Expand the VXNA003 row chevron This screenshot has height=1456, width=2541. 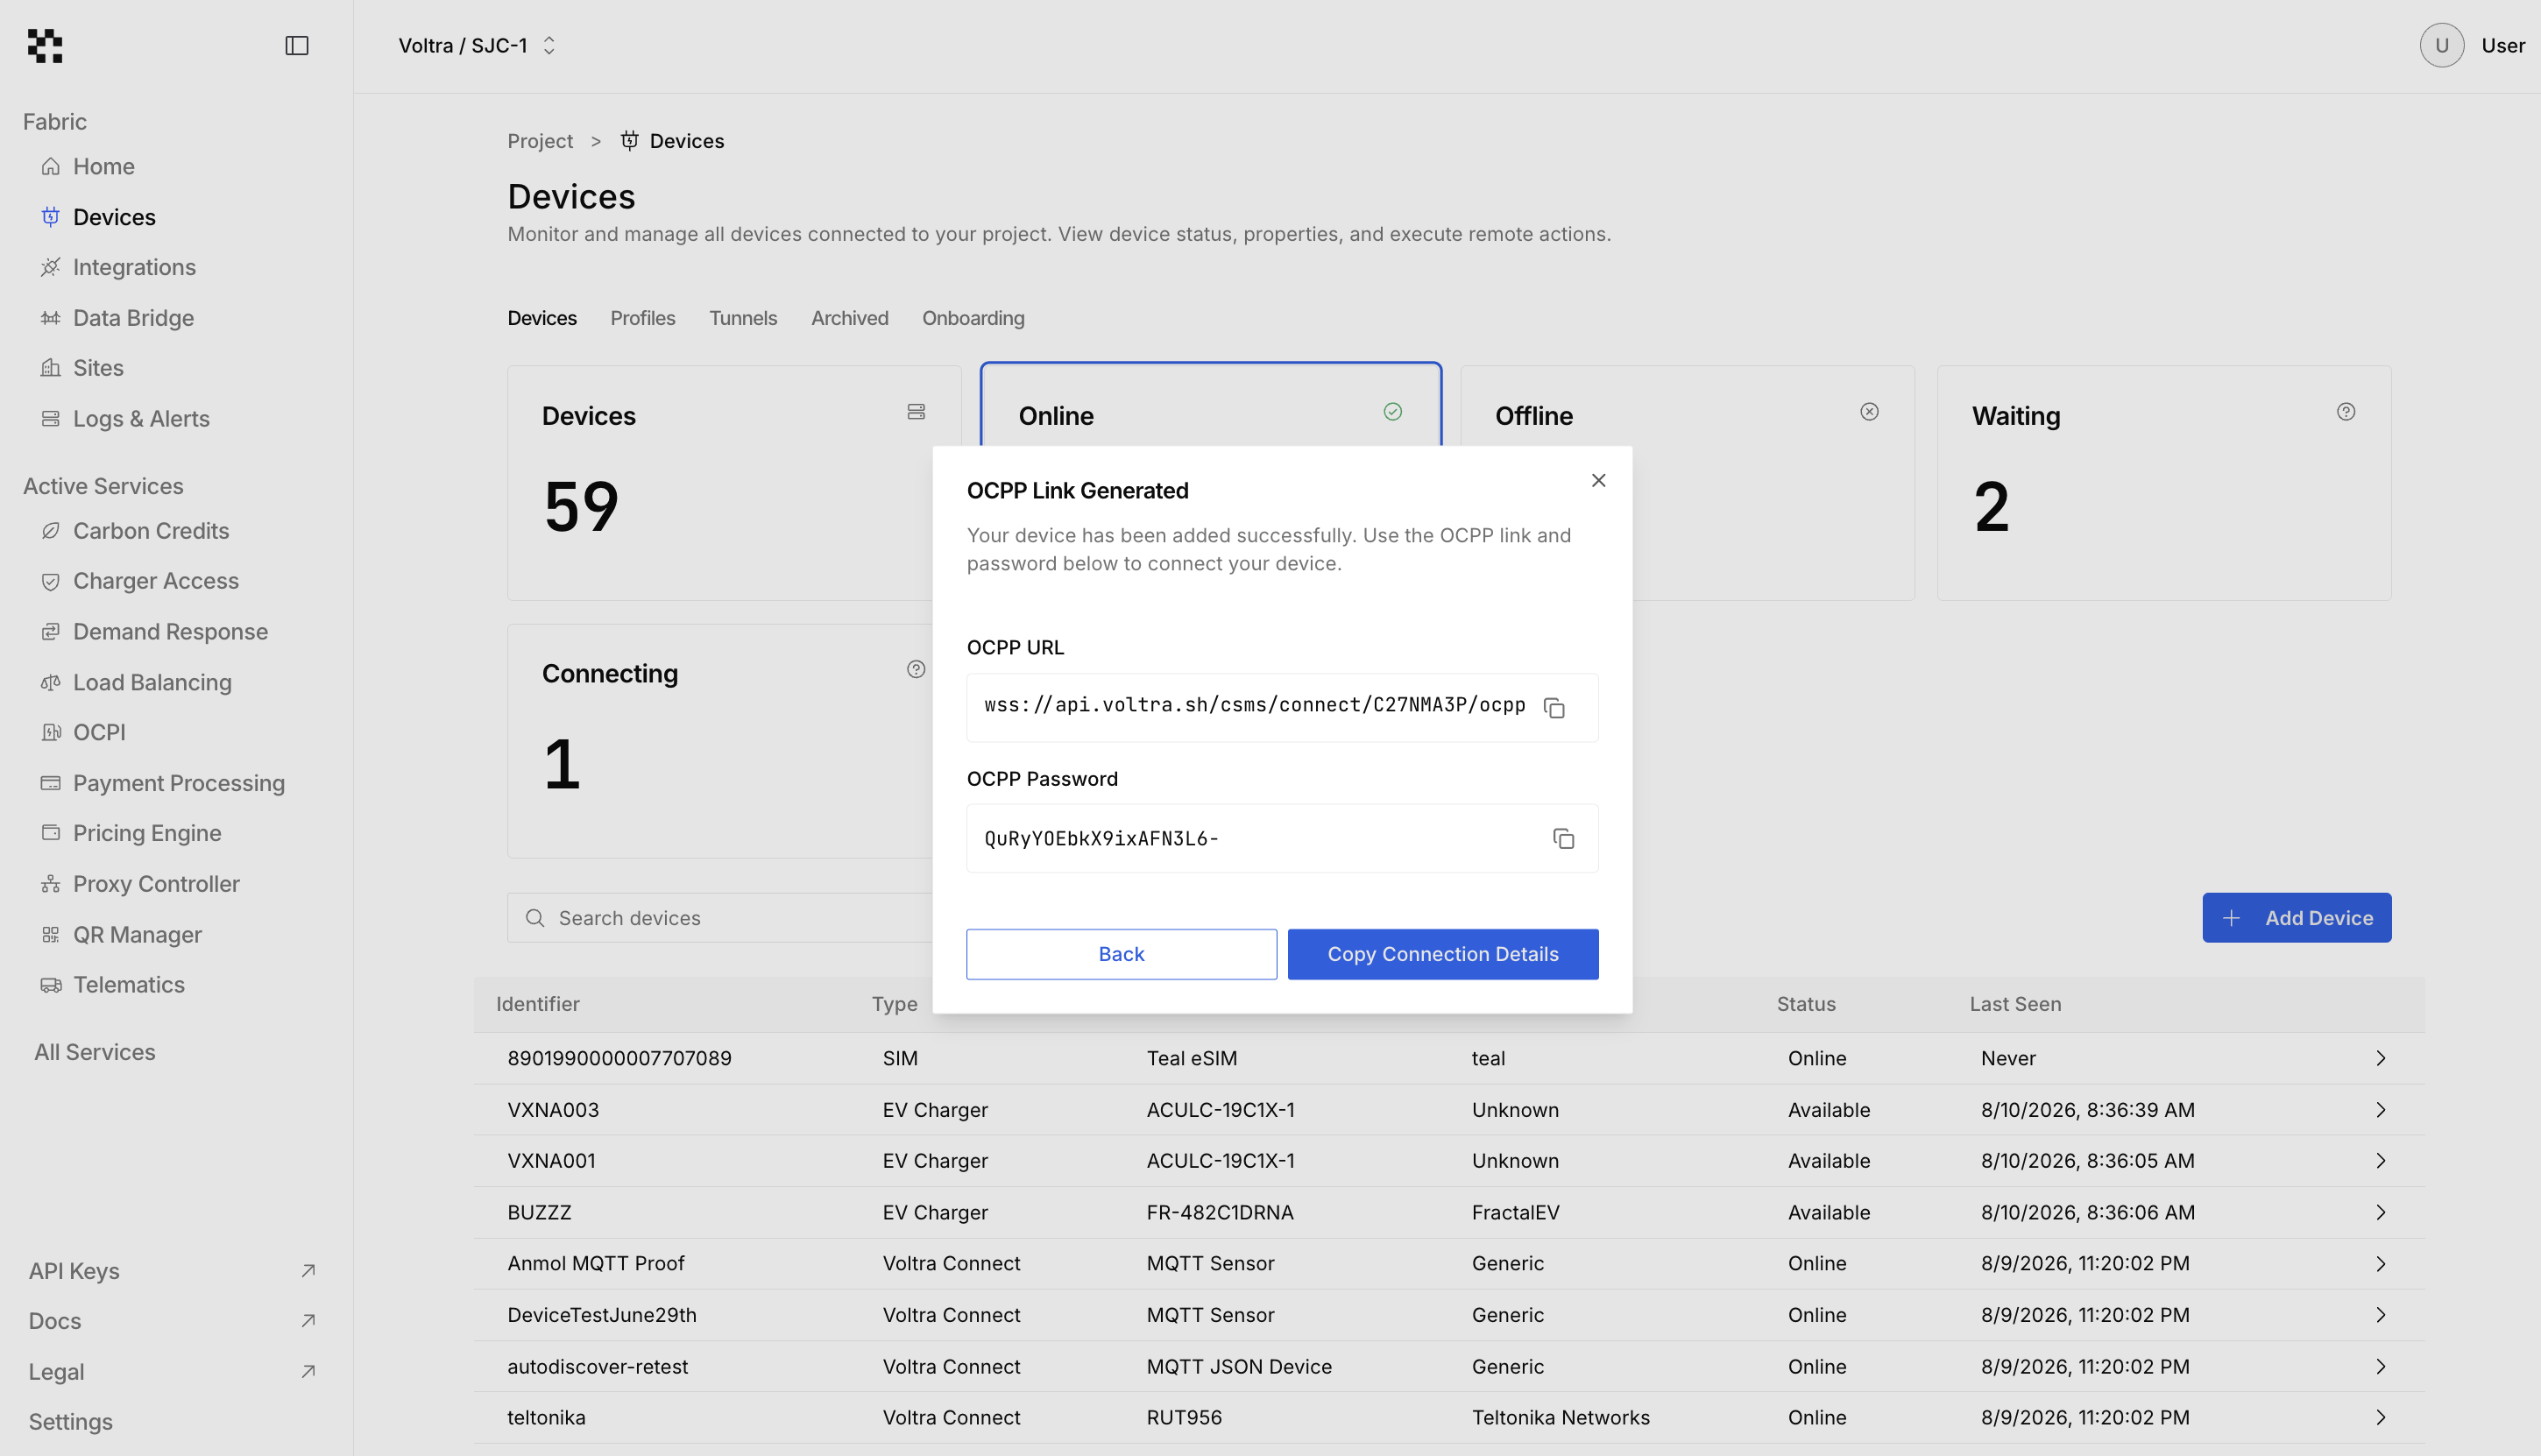click(x=2380, y=1110)
